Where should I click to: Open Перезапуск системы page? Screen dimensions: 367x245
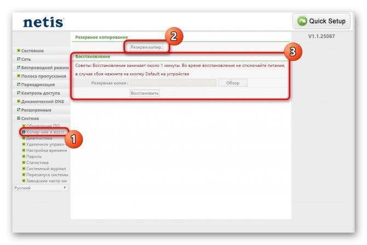[47, 174]
